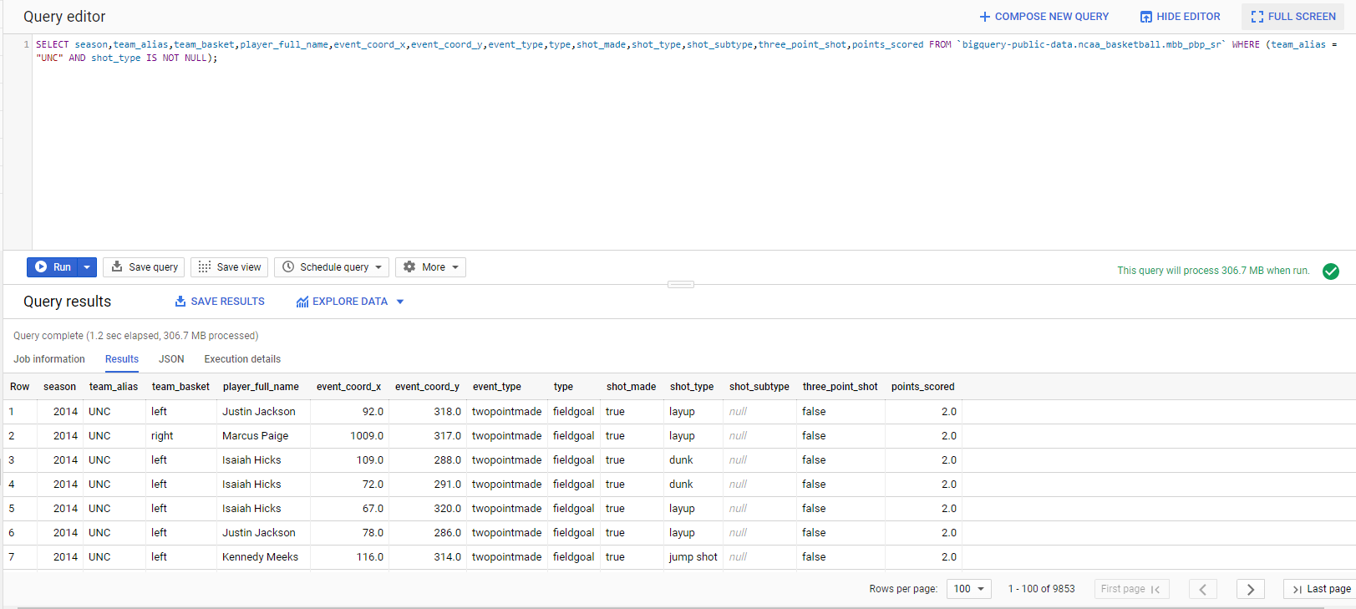The width and height of the screenshot is (1356, 609).
Task: Open Rows per page dropdown showing 100
Action: click(x=969, y=589)
